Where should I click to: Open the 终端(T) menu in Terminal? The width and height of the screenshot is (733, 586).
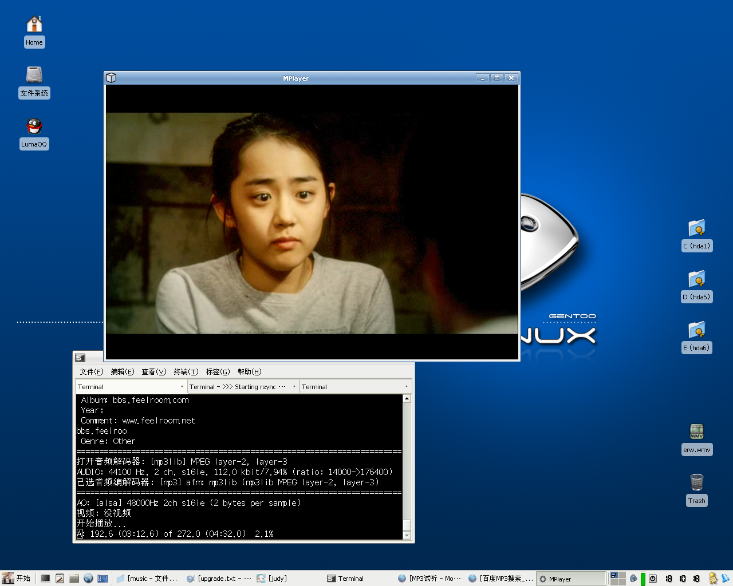click(186, 371)
